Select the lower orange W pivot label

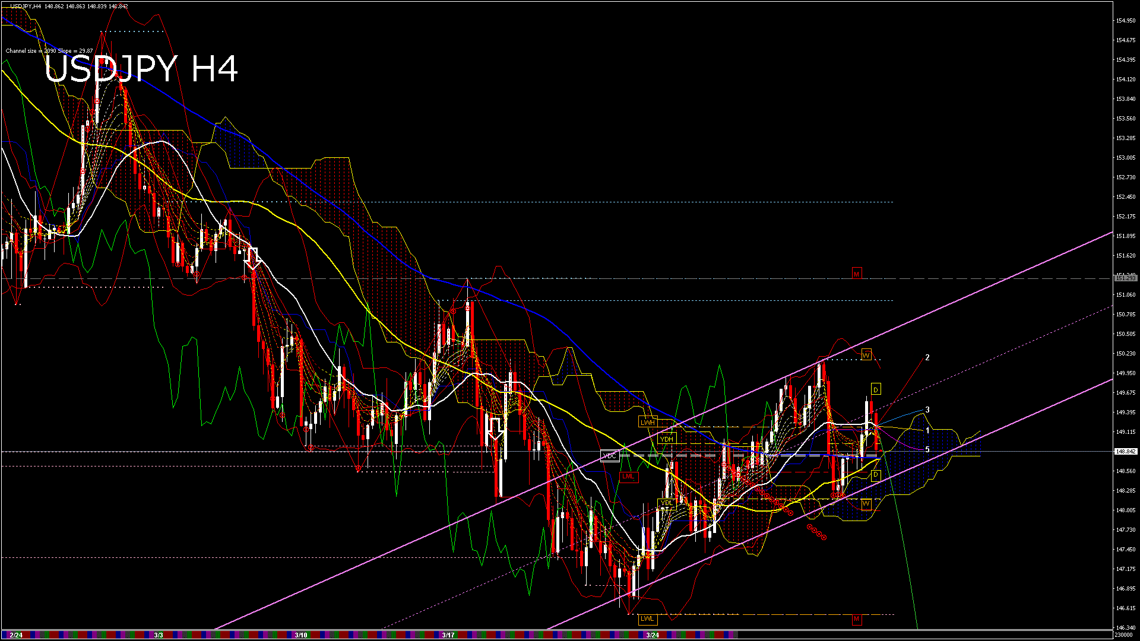[x=866, y=504]
